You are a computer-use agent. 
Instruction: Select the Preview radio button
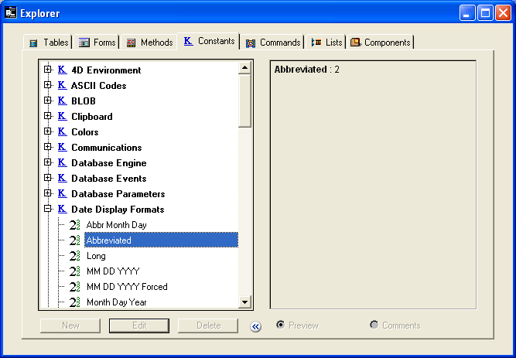281,326
